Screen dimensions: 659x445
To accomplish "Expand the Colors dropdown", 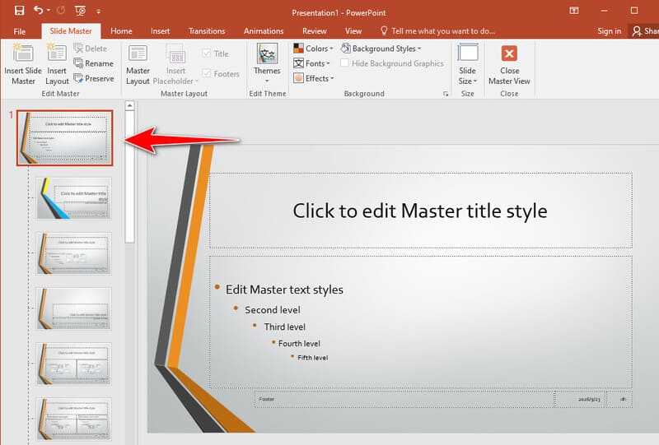I will pos(313,49).
